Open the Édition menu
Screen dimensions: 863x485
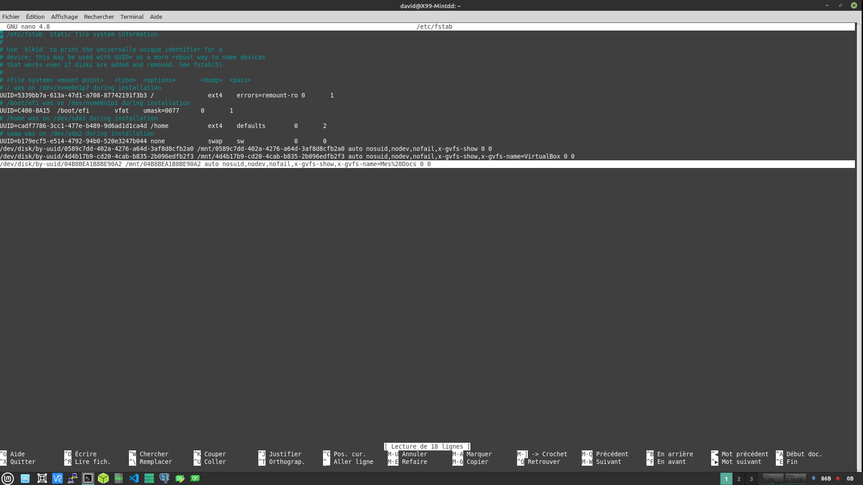(35, 17)
